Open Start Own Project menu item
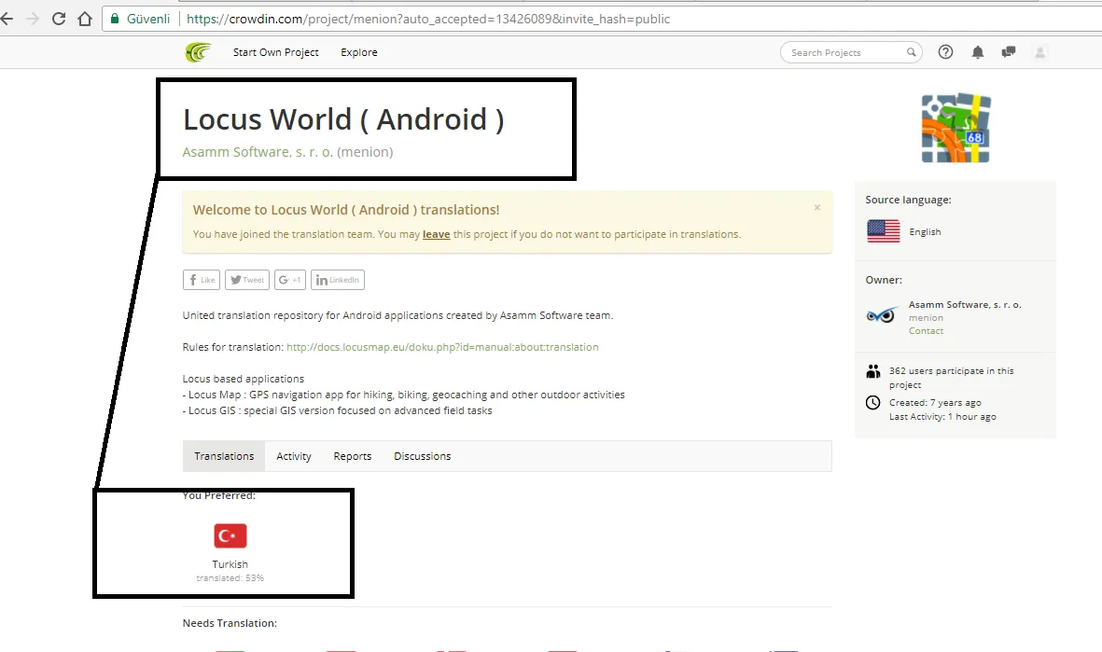The height and width of the screenshot is (652, 1102). pyautogui.click(x=275, y=52)
